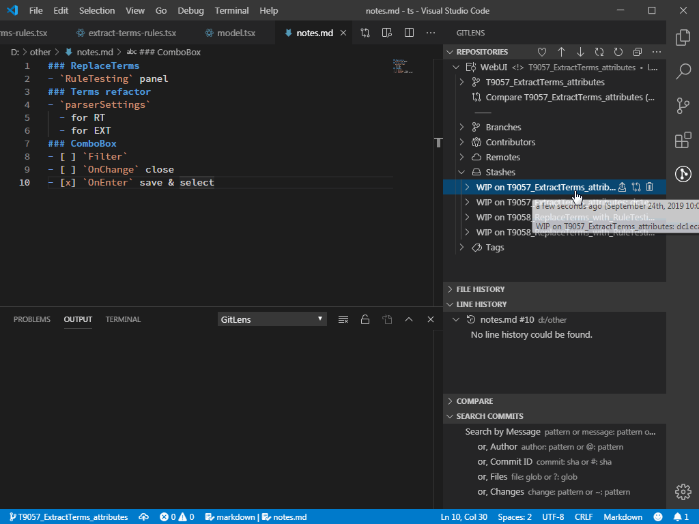Open Repositories view more actions ellipsis

[x=657, y=52]
